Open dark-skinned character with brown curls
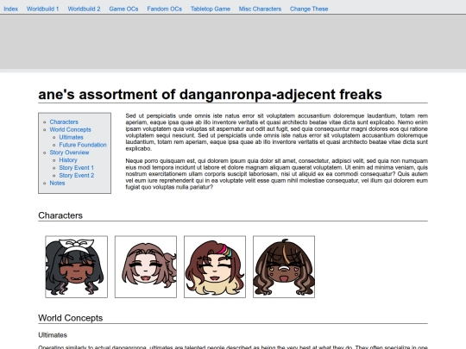 (x=284, y=267)
